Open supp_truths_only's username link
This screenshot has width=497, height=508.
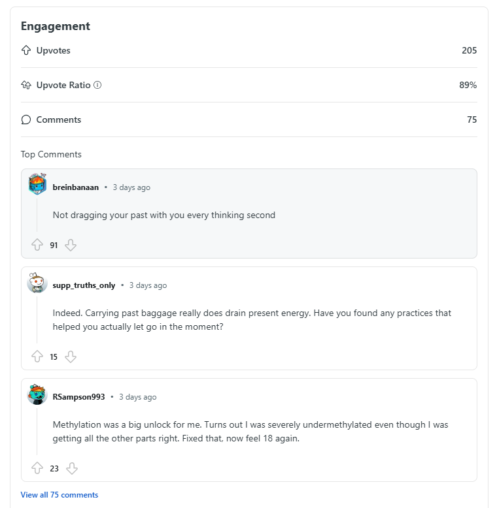tap(84, 285)
